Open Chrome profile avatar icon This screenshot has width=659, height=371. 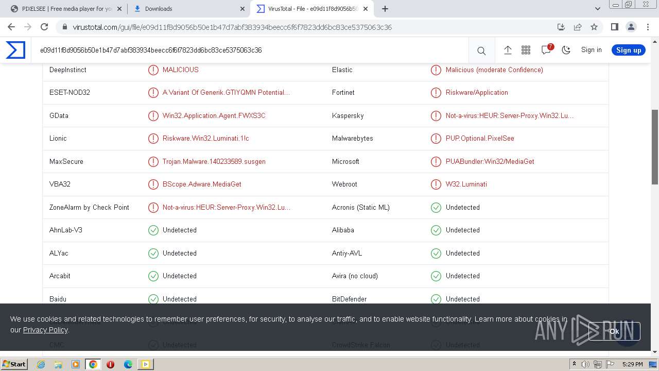pyautogui.click(x=631, y=27)
